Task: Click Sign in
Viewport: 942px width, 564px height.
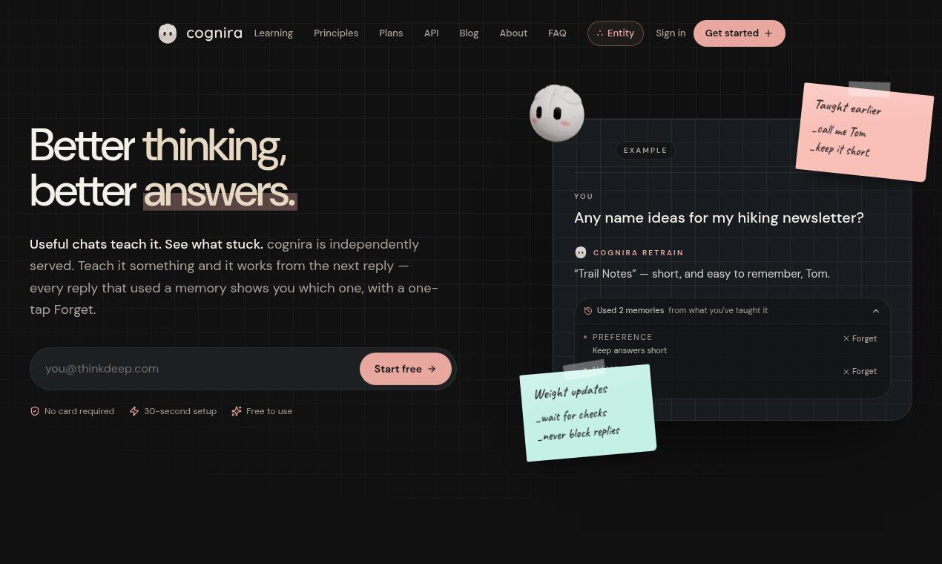Action: (x=671, y=33)
